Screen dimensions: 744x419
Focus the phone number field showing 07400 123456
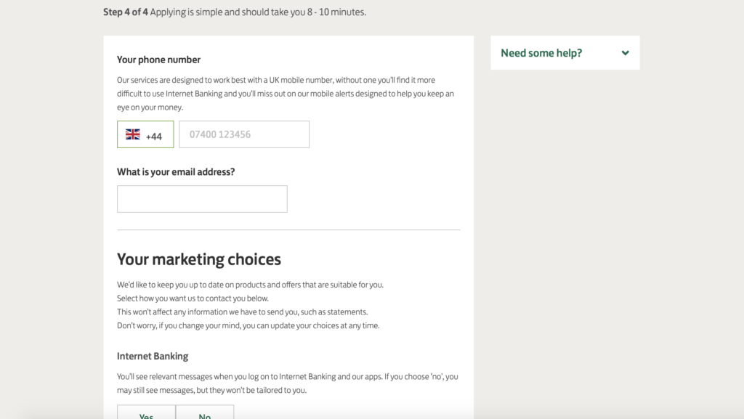click(x=244, y=134)
